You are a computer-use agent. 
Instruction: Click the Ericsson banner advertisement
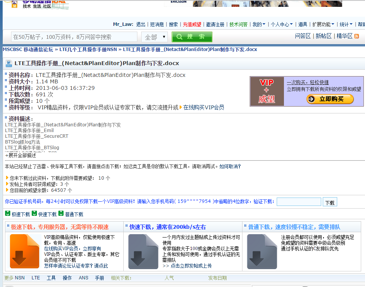(x=253, y=3)
